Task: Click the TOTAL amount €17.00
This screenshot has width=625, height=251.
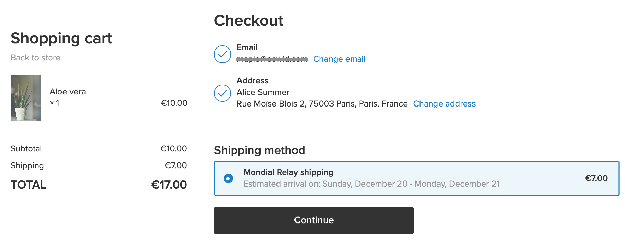Action: click(169, 185)
